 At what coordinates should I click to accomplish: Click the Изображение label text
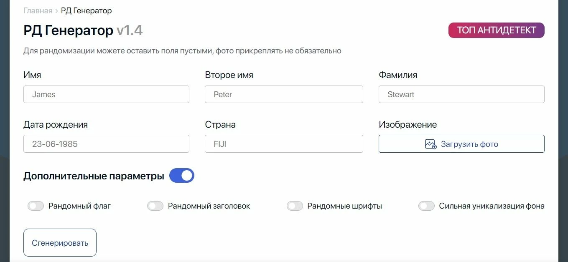(x=408, y=124)
